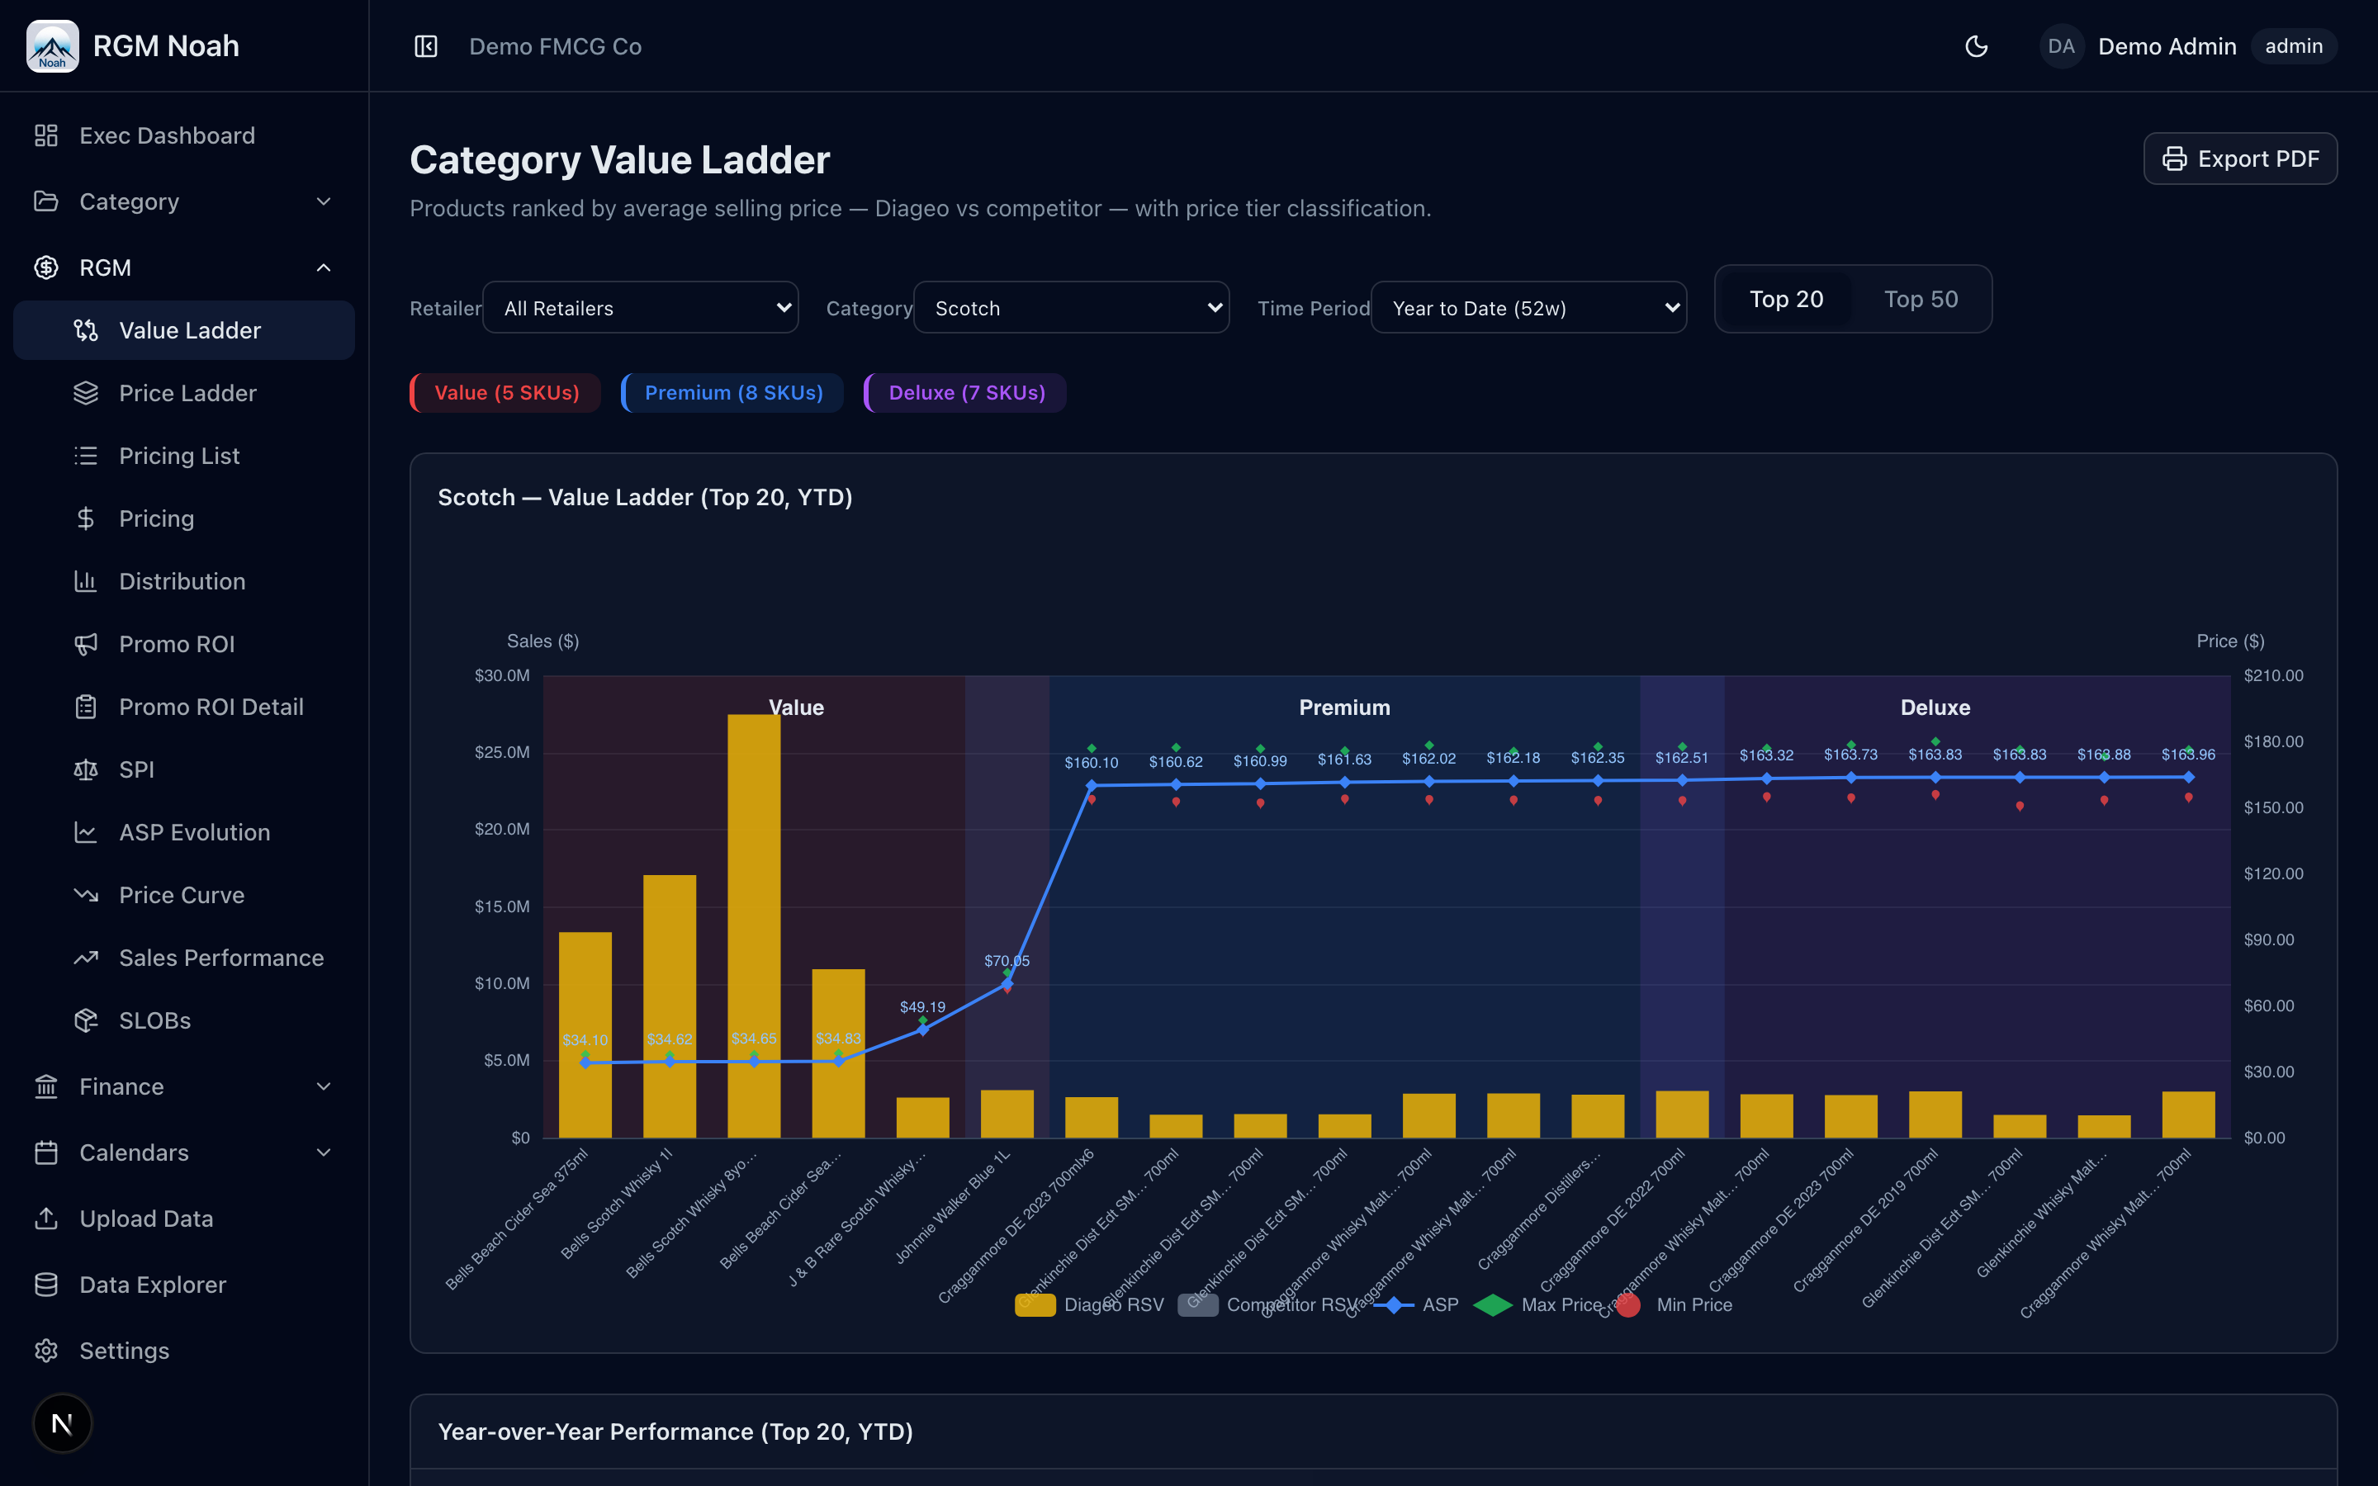Screen dimensions: 2378x1486
Task: Open SLOBs using its box icon
Action: coord(87,1020)
